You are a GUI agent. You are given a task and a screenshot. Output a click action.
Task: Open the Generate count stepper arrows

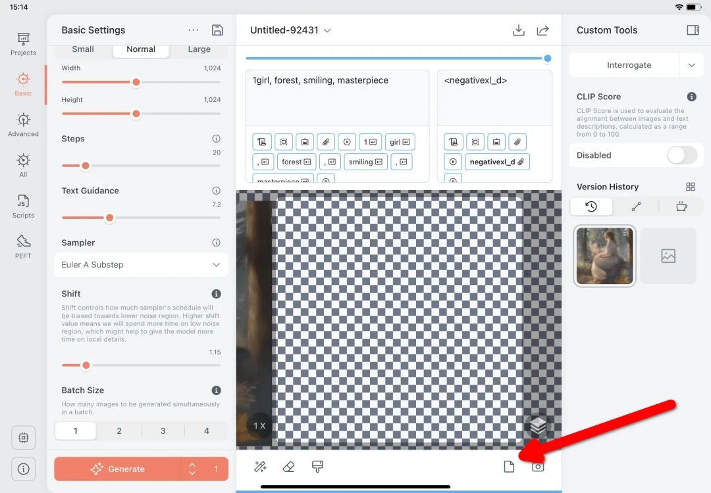click(x=192, y=469)
